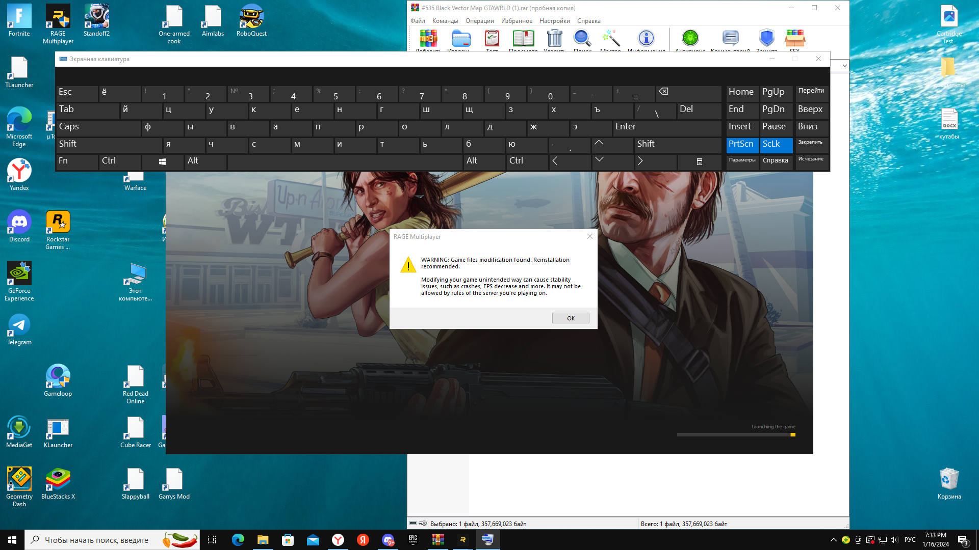The image size is (979, 550).
Task: Click the Info icon in WinRAR toolbar
Action: [646, 38]
